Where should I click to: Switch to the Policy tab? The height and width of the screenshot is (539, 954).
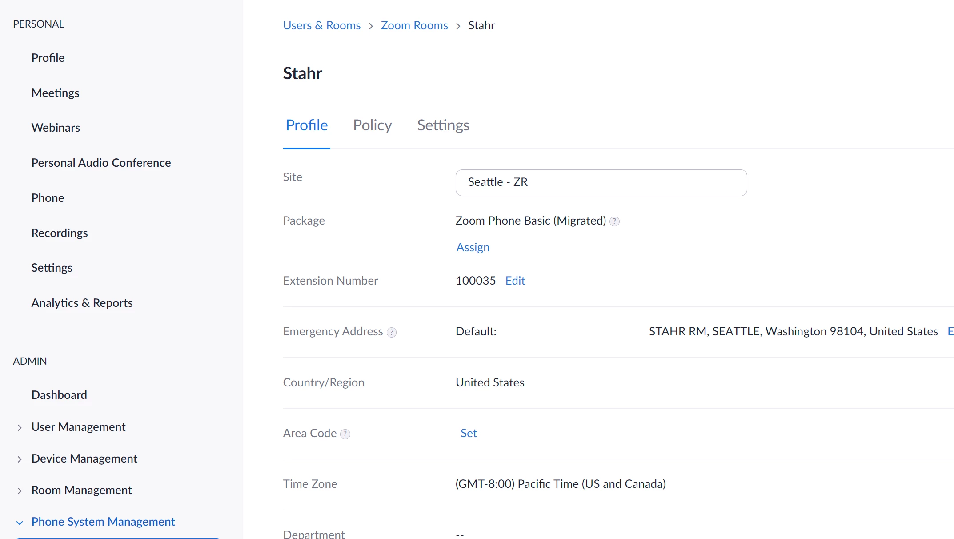pos(372,125)
